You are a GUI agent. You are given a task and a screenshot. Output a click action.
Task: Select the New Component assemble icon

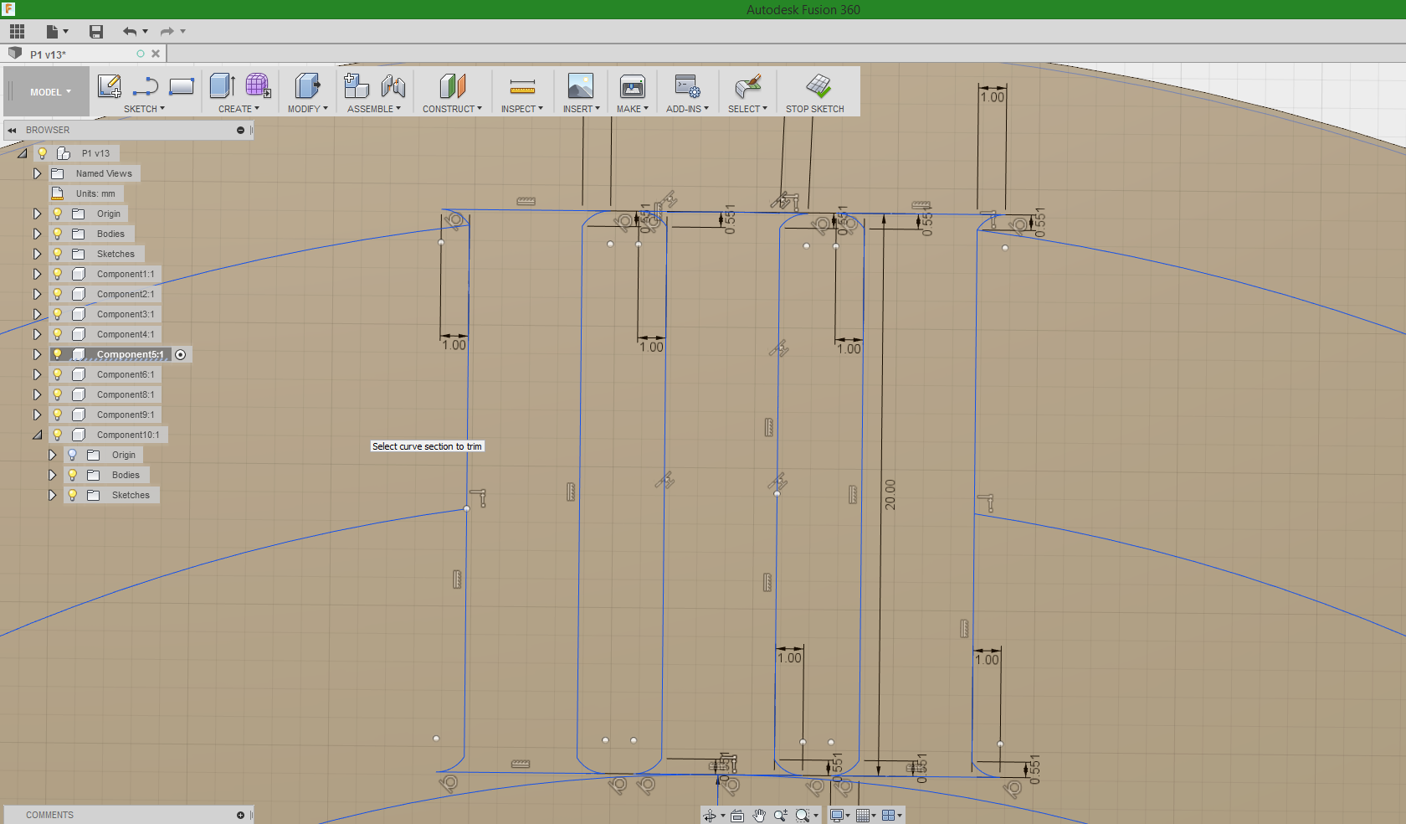click(x=357, y=85)
